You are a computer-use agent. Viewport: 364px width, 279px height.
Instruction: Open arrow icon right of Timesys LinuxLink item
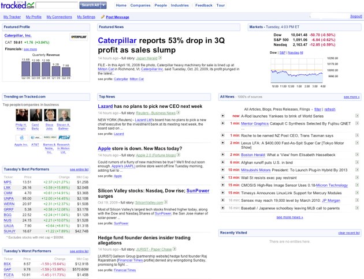357,193
